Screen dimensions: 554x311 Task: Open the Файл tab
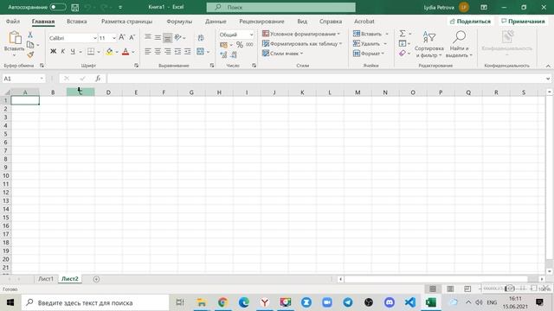coord(13,21)
